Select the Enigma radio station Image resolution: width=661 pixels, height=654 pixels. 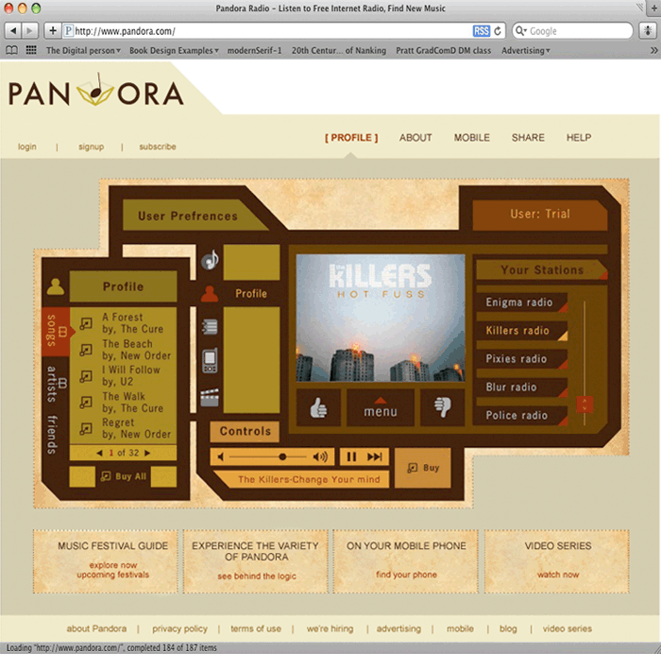521,302
